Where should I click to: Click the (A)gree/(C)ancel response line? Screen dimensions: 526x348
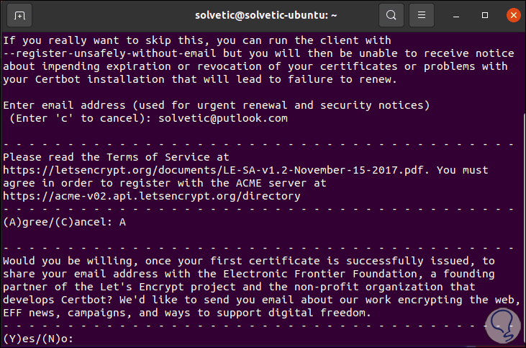65,222
